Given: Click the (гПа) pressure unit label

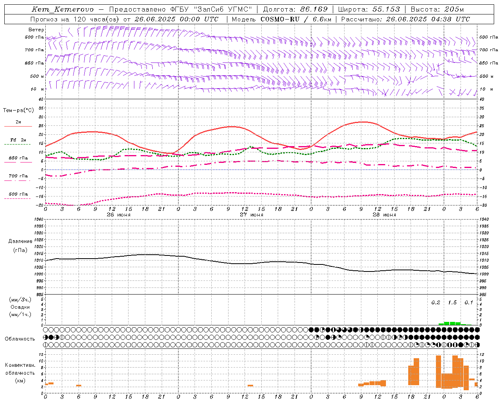Looking at the screenshot, I should (x=20, y=250).
